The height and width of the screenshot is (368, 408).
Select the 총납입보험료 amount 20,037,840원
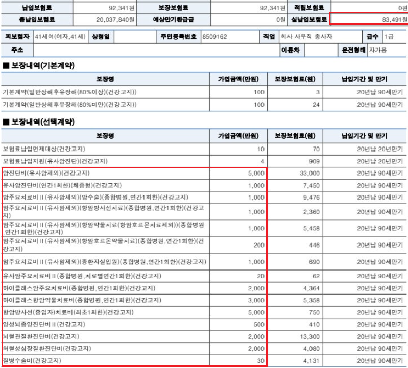coord(115,20)
